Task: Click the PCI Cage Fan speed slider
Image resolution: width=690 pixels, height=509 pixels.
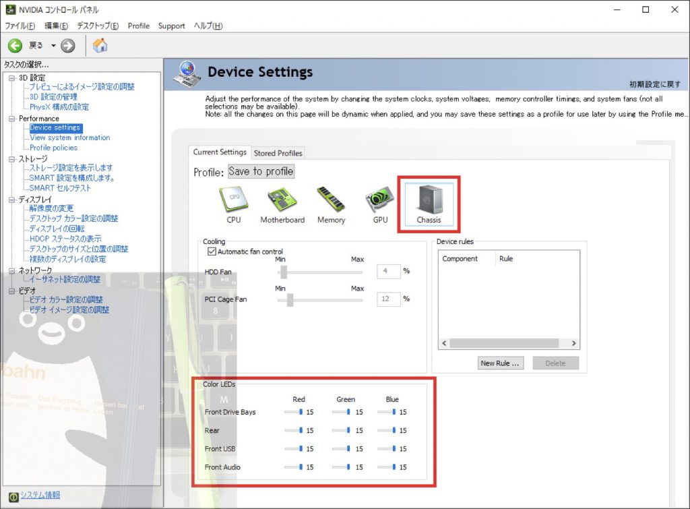Action: 320,300
